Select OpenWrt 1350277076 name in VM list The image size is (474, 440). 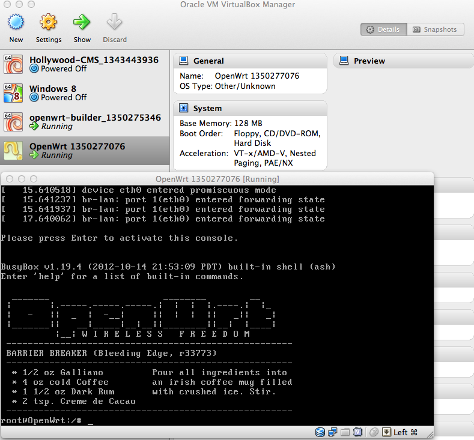point(77,146)
